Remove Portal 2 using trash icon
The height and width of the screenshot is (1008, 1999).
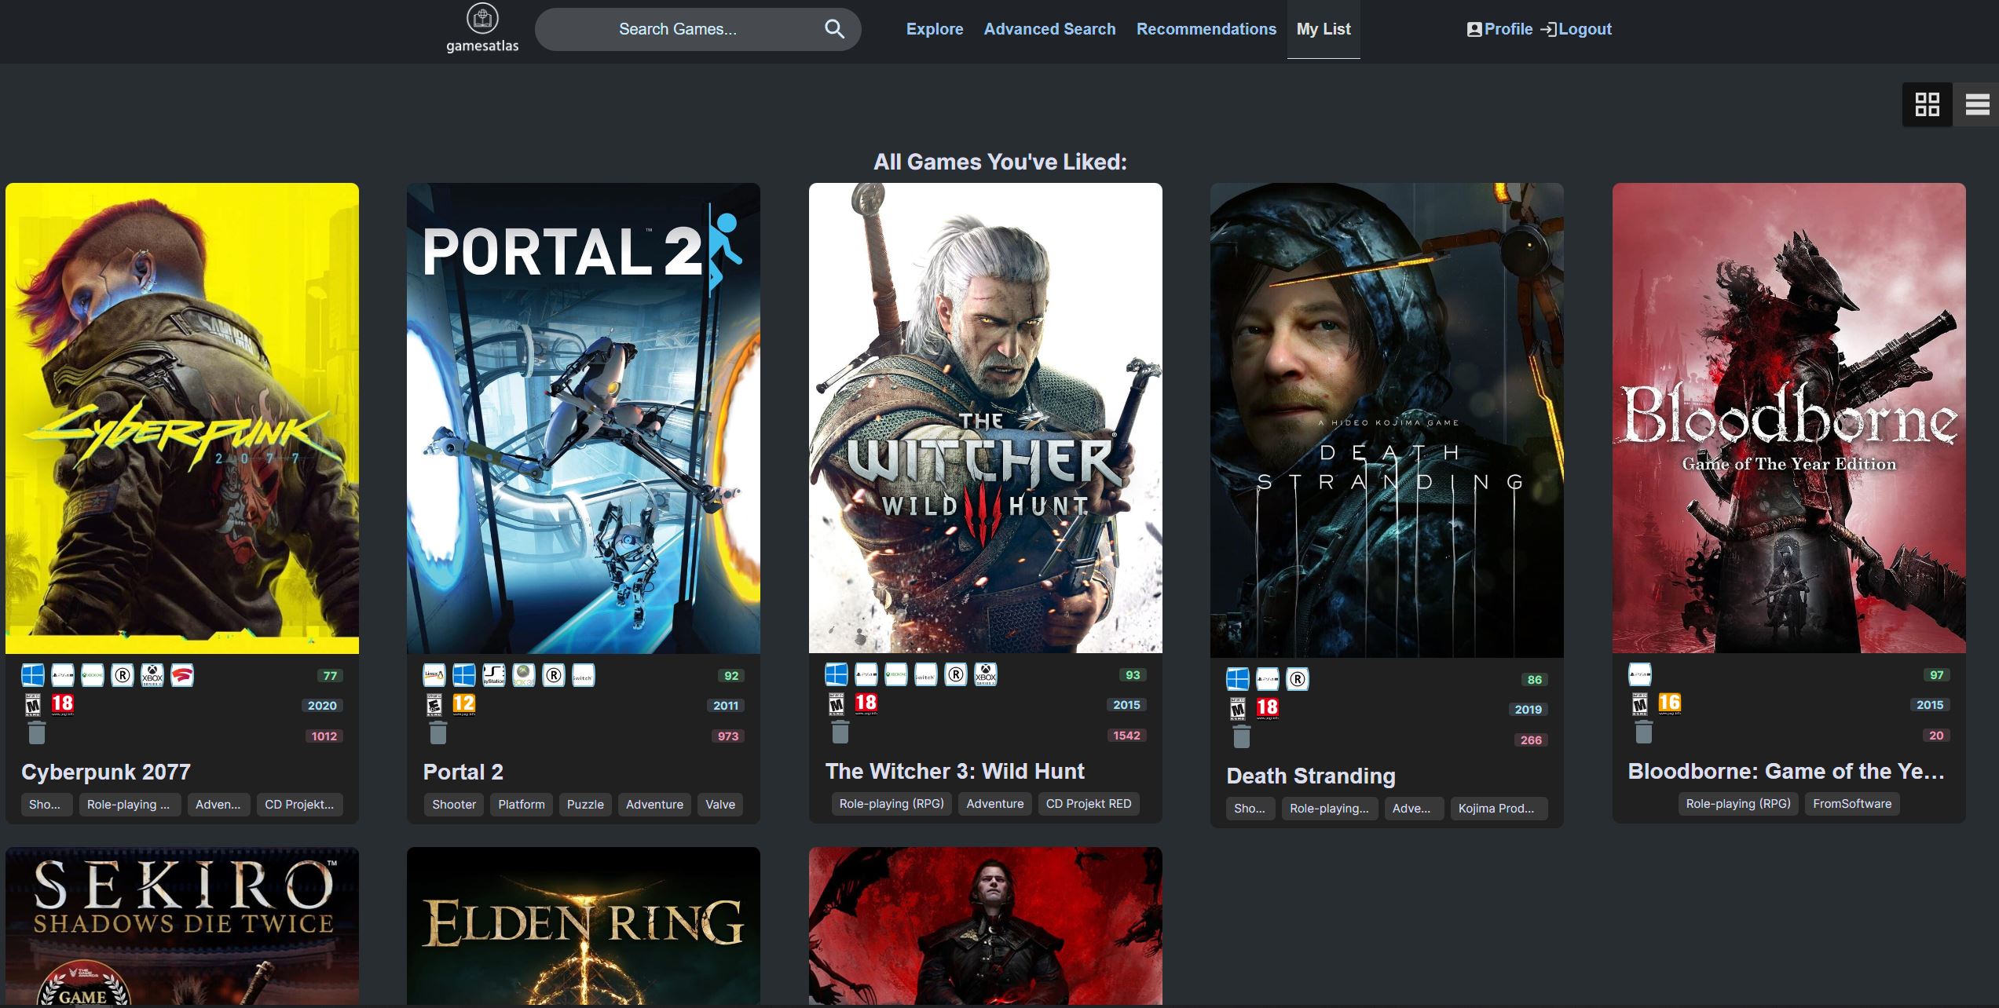tap(438, 733)
